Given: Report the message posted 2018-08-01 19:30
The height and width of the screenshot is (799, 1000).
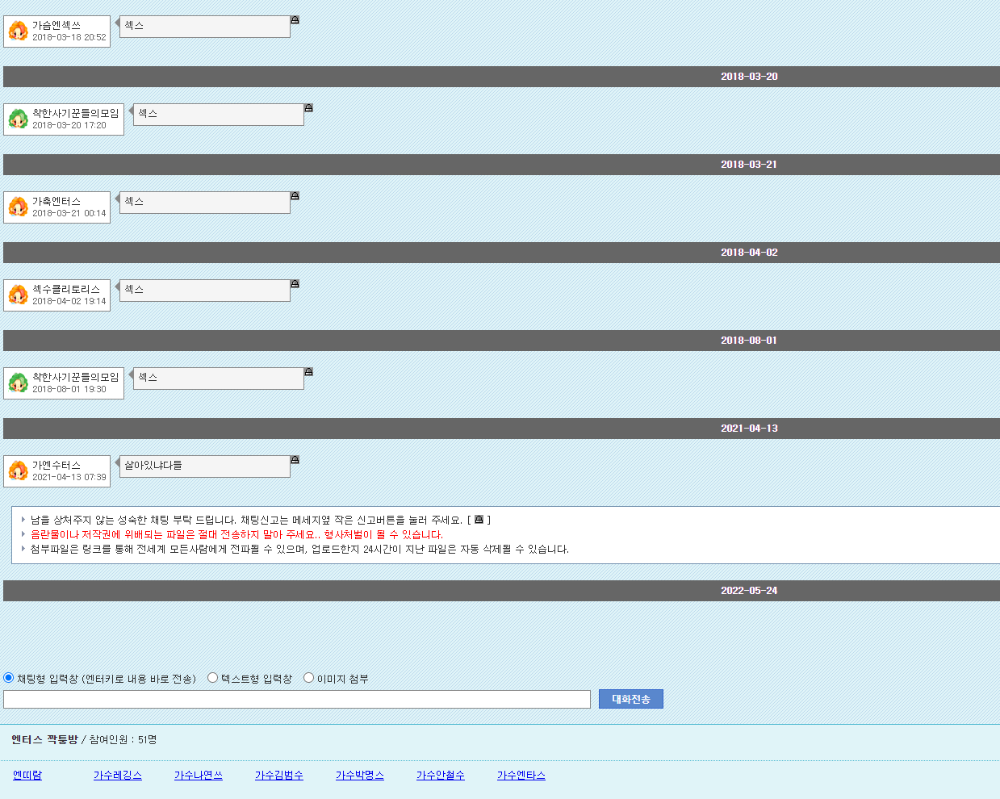Looking at the screenshot, I should pyautogui.click(x=308, y=371).
